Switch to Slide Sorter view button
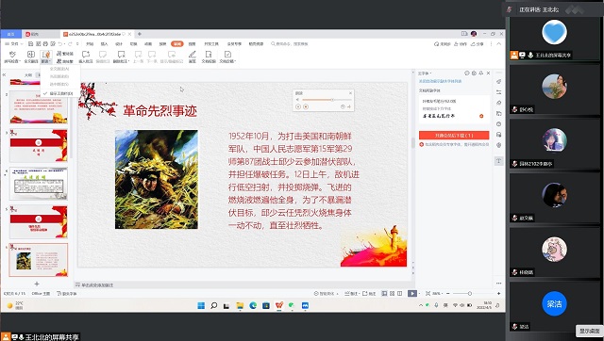 point(392,293)
